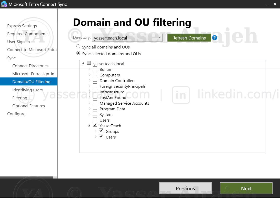Expand the Computers node arrow
The width and height of the screenshot is (280, 198).
[x=89, y=75]
